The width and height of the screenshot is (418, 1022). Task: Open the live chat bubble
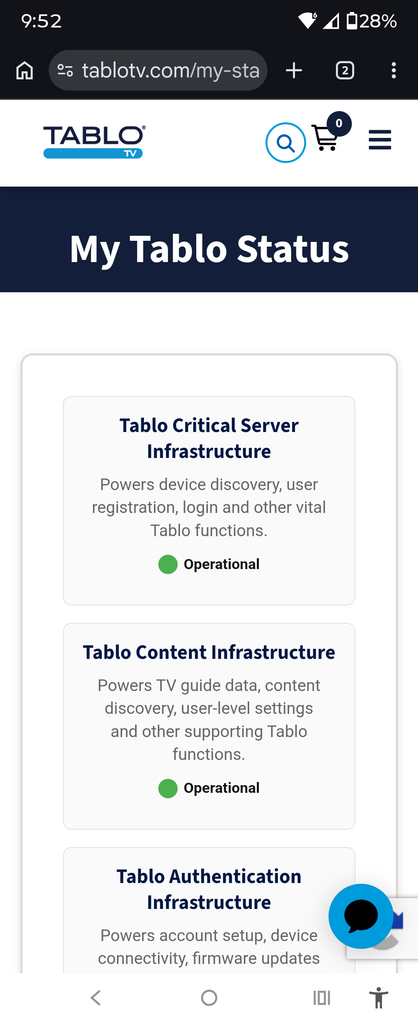tap(361, 916)
